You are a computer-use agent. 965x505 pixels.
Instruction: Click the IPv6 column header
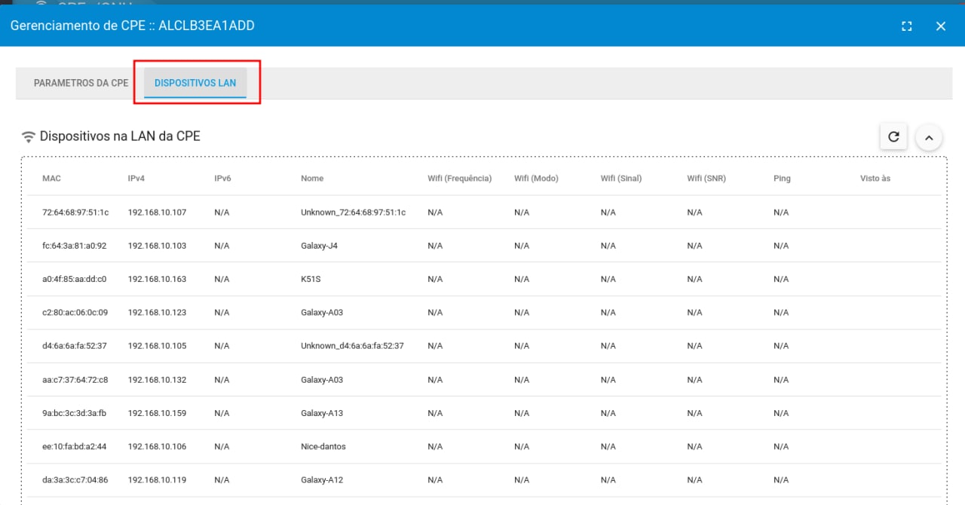[x=222, y=179]
